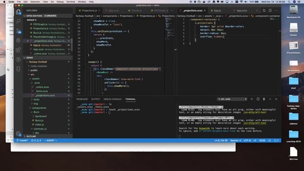The height and width of the screenshot is (171, 304).
Task: Click the master branch in status bar
Action: 22,141
